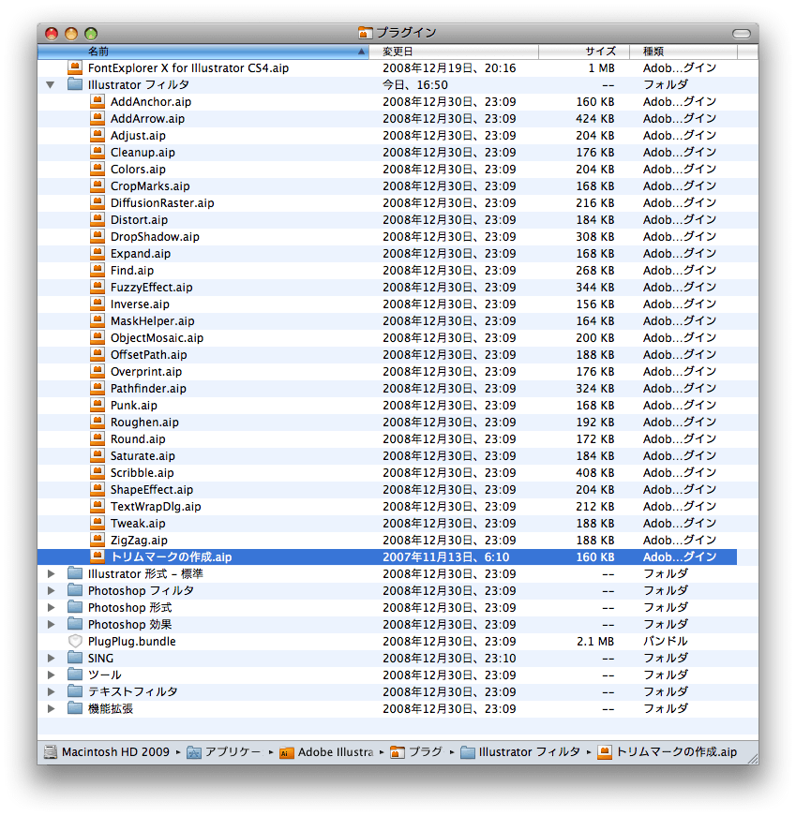796x816 pixels.
Task: Select the Saturate.aip file name
Action: point(143,456)
